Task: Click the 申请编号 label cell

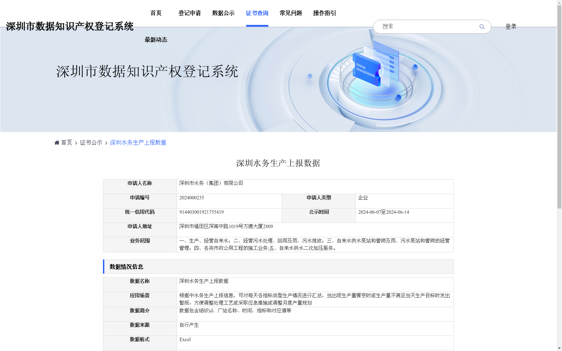Action: tap(140, 201)
